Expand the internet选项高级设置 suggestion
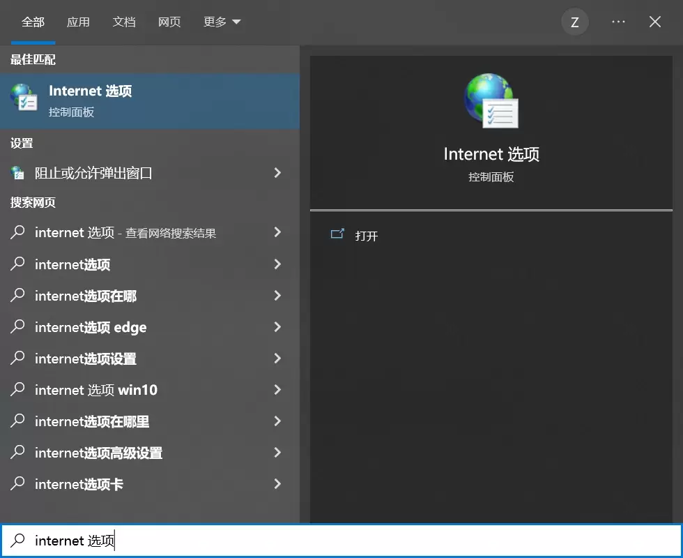The width and height of the screenshot is (683, 558). pyautogui.click(x=277, y=453)
